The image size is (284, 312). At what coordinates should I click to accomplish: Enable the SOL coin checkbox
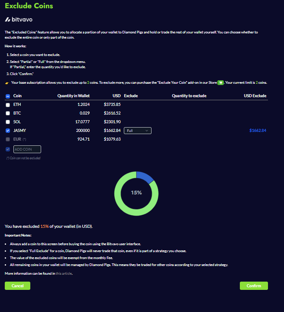click(x=7, y=122)
